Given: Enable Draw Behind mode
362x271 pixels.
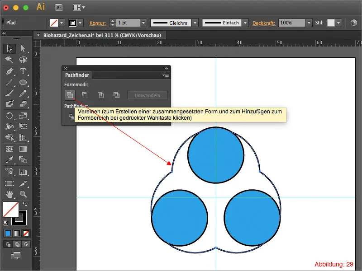Looking at the screenshot, I should pyautogui.click(x=17, y=244).
